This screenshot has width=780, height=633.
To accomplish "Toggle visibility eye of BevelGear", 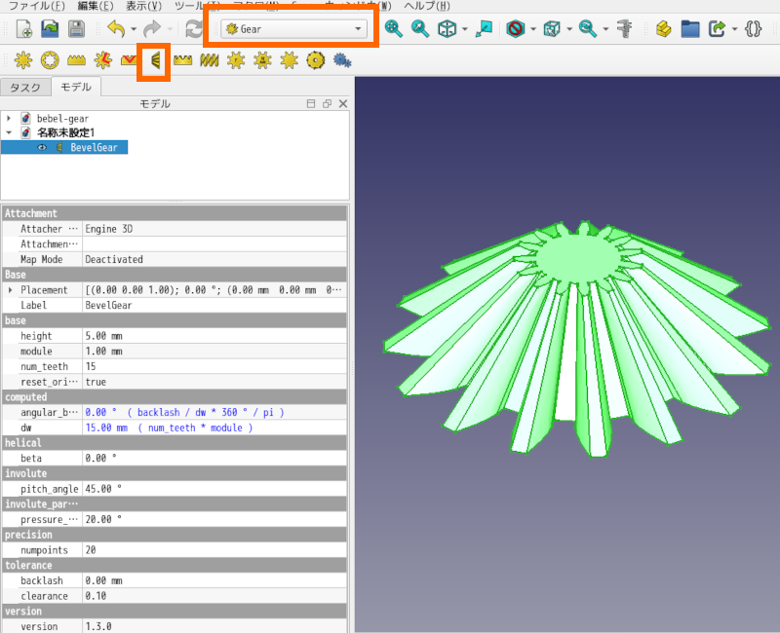I will (x=42, y=148).
